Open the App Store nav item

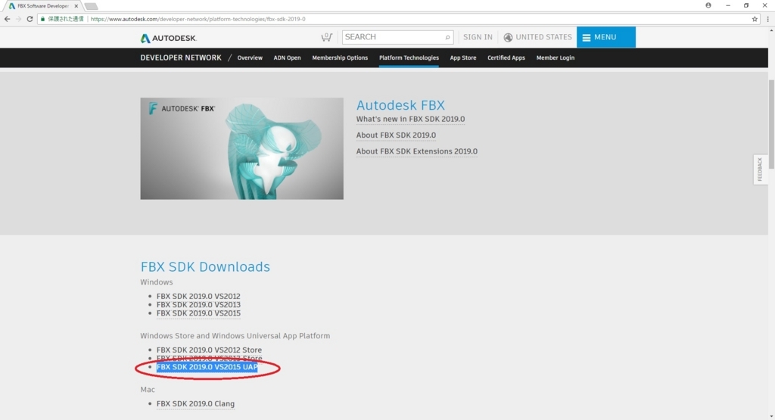[463, 58]
